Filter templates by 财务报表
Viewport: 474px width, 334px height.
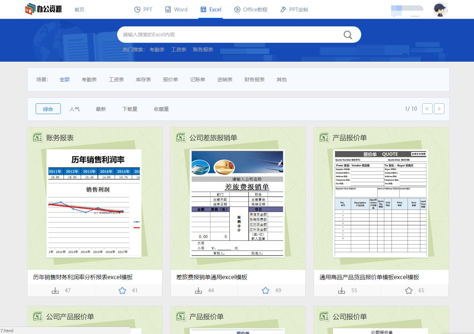(x=254, y=79)
